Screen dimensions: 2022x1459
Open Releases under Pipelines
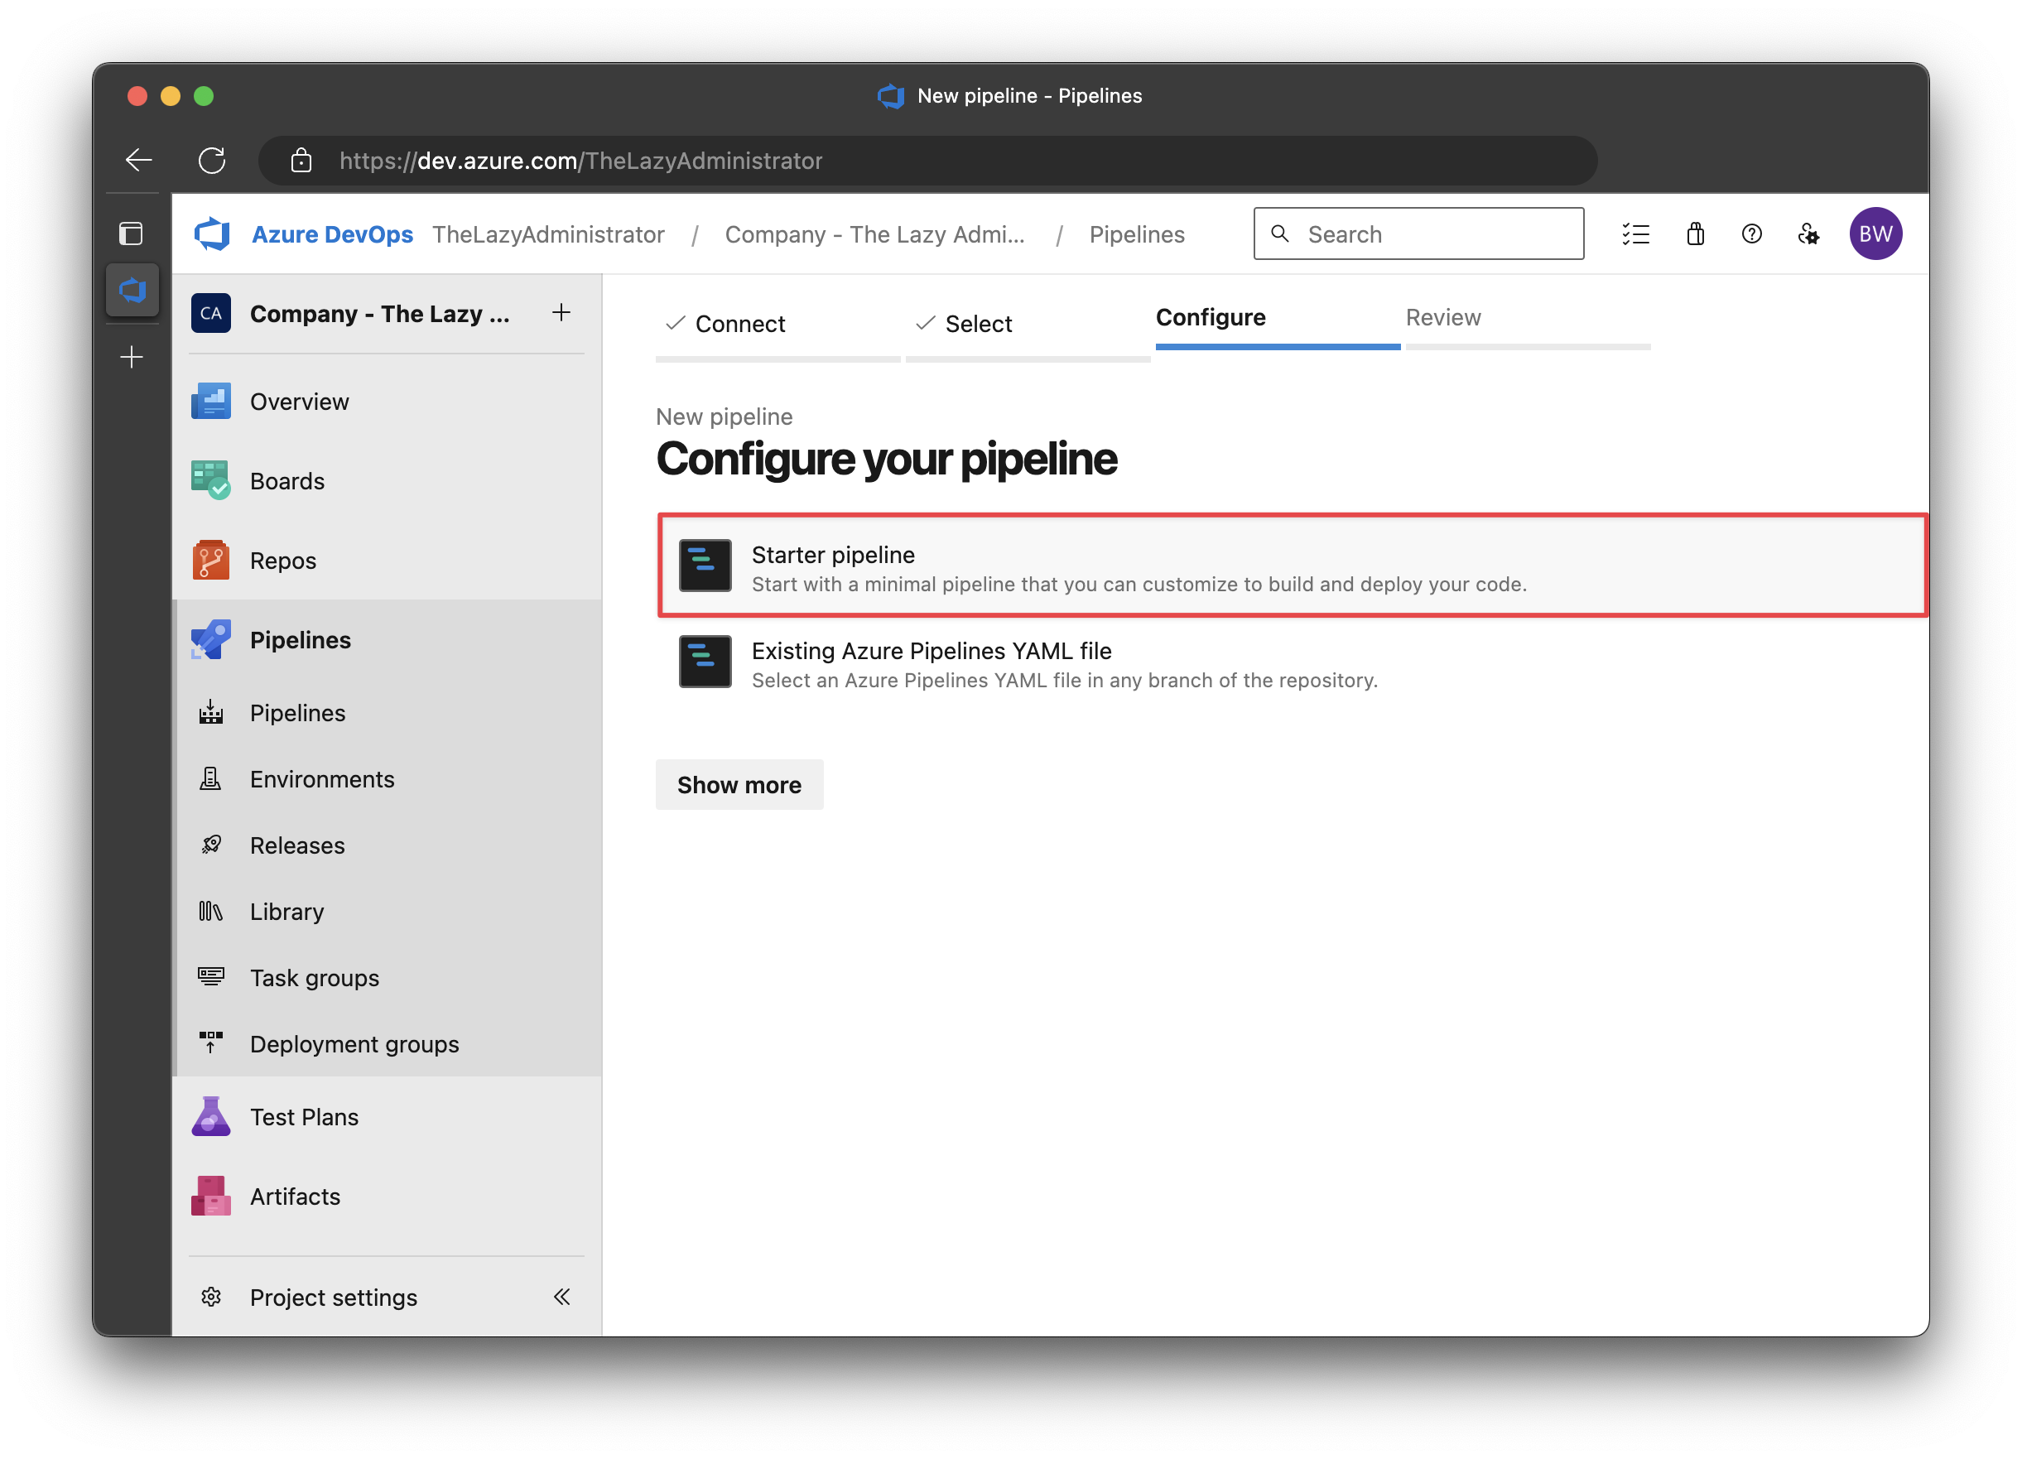pos(388,845)
